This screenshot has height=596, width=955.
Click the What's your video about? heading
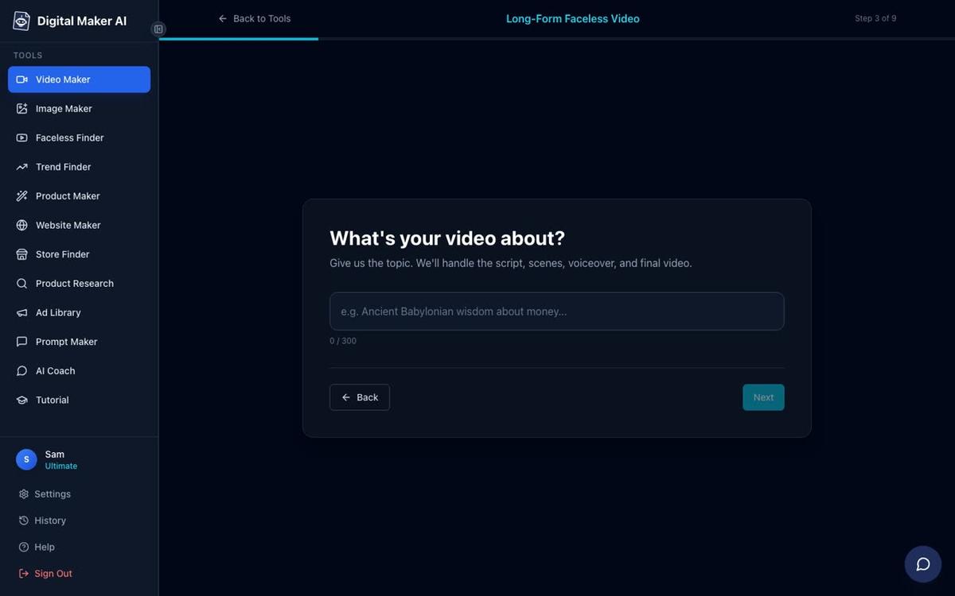coord(447,238)
